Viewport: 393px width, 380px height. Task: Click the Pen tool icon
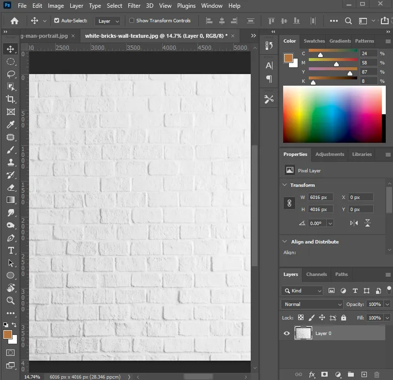[11, 238]
